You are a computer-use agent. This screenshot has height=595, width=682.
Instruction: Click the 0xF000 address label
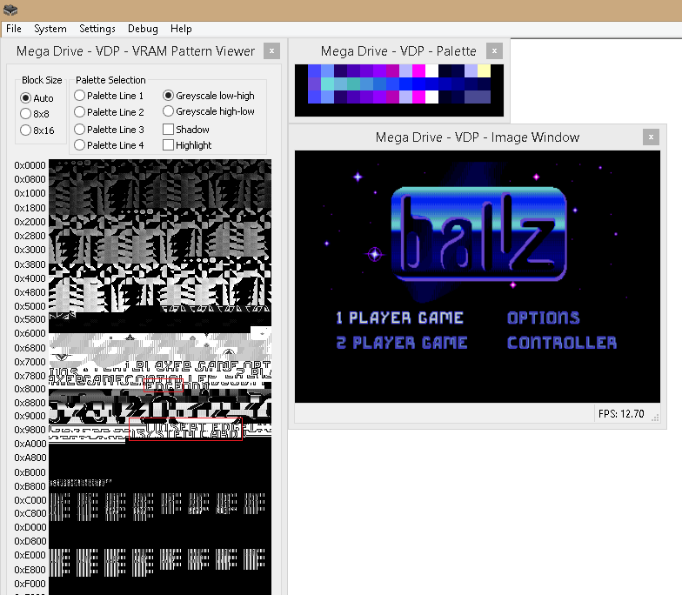click(x=30, y=584)
